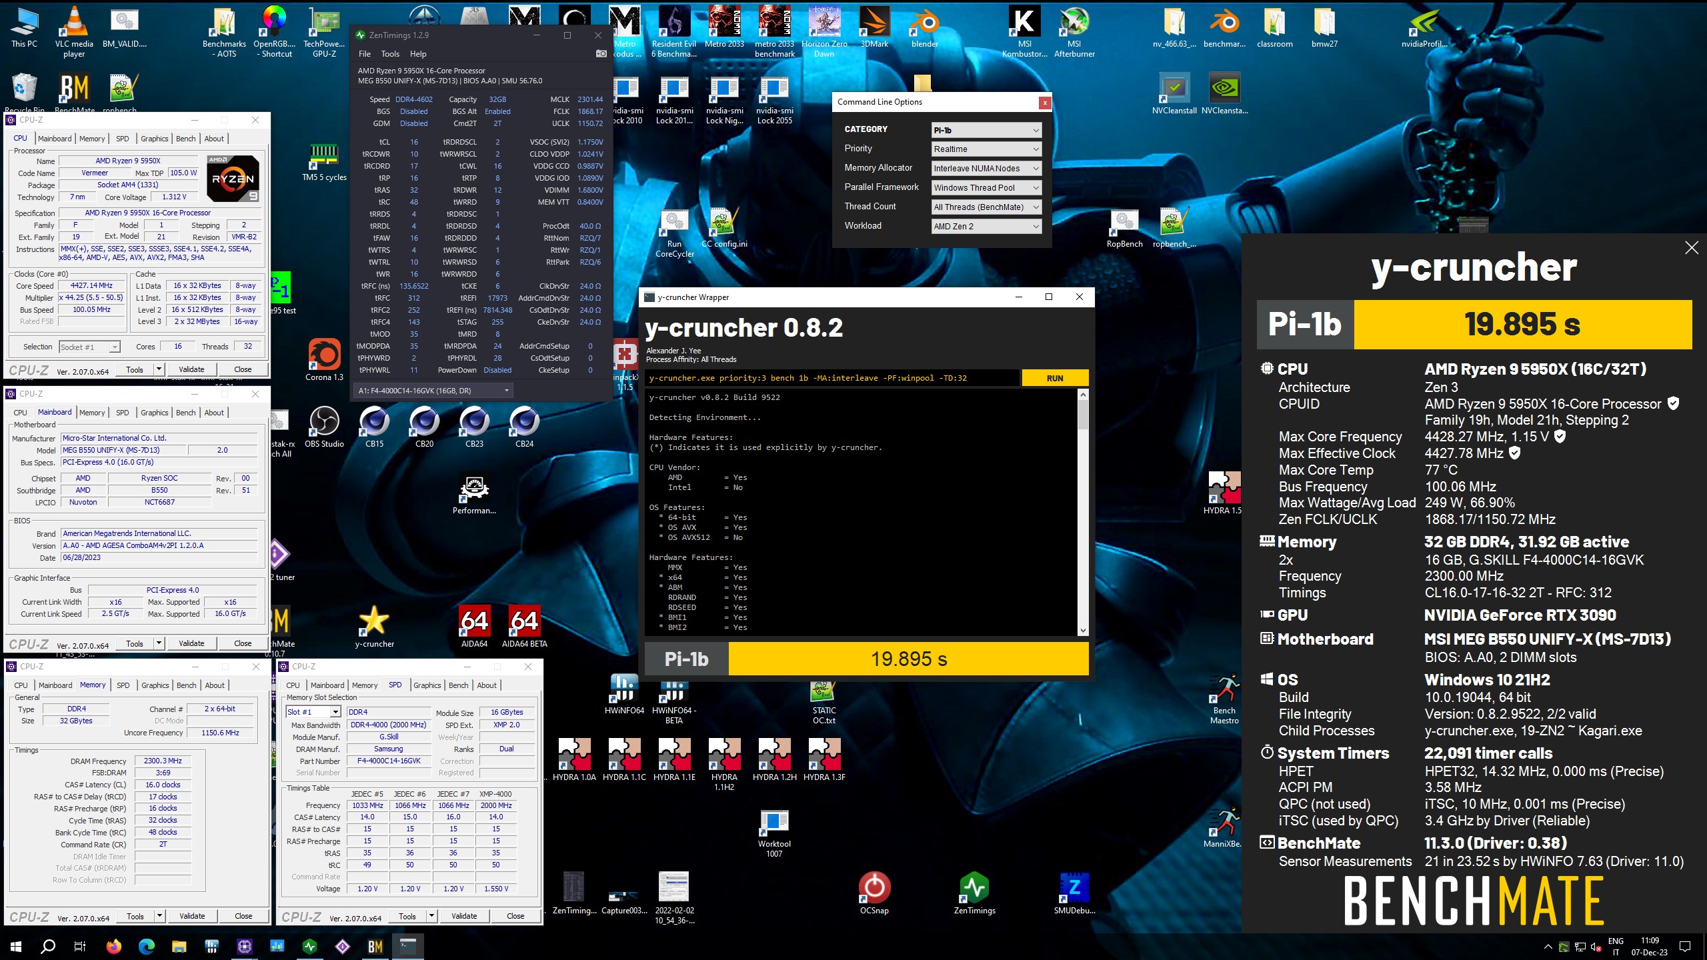
Task: Open Workload dropdown AMD Zen 2
Action: [x=986, y=227]
